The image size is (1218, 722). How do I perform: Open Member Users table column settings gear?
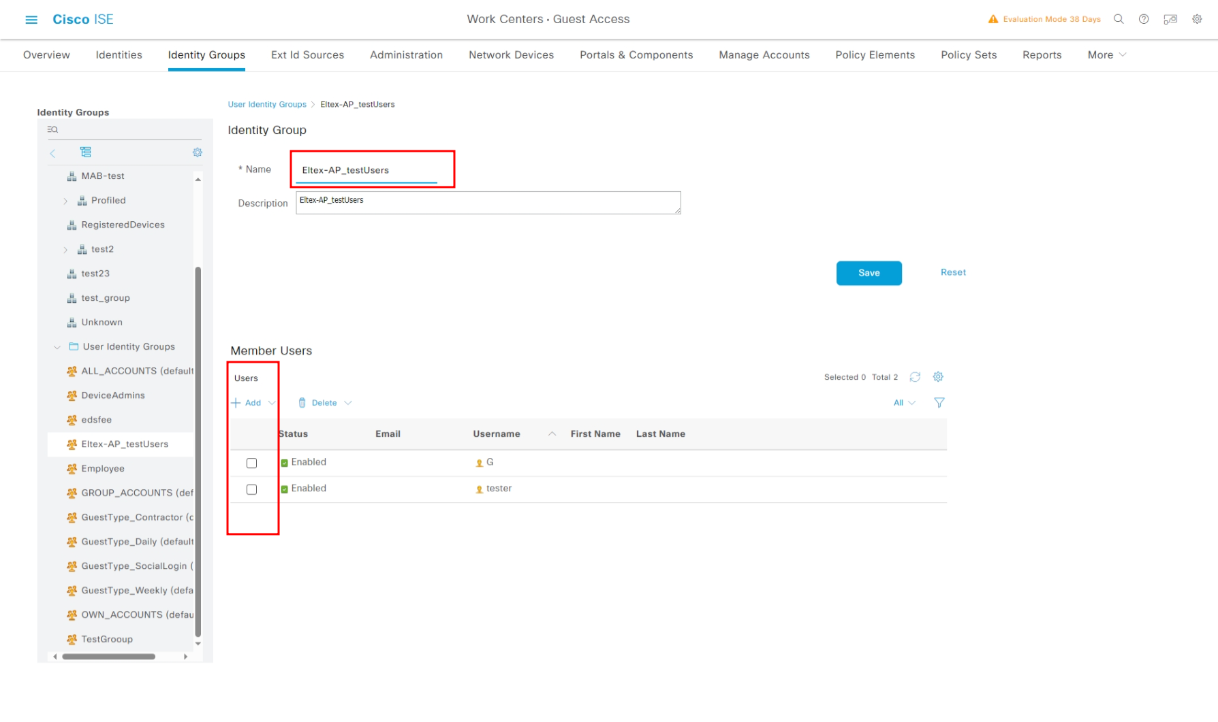coord(938,376)
